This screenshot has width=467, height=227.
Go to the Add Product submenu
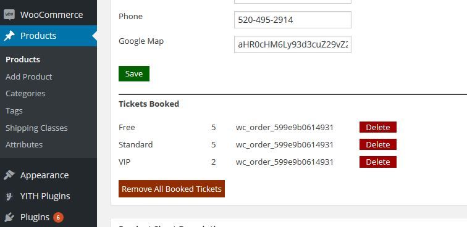(28, 76)
